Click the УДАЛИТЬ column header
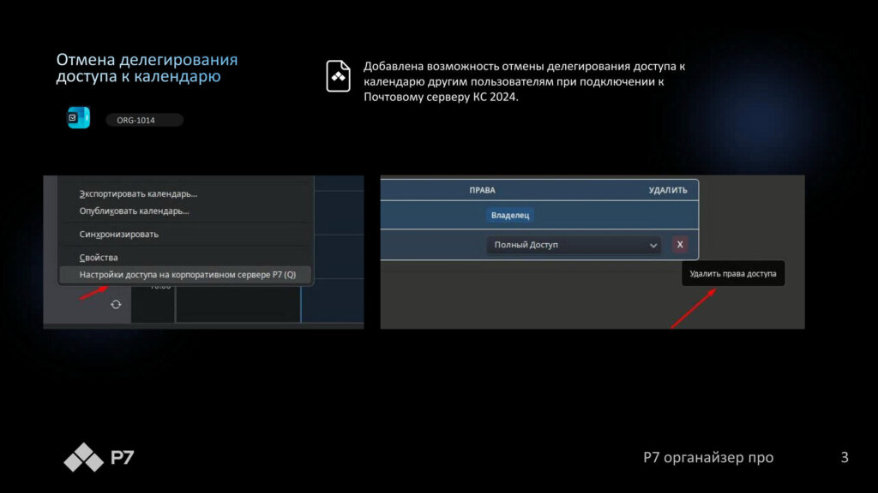 coord(668,190)
